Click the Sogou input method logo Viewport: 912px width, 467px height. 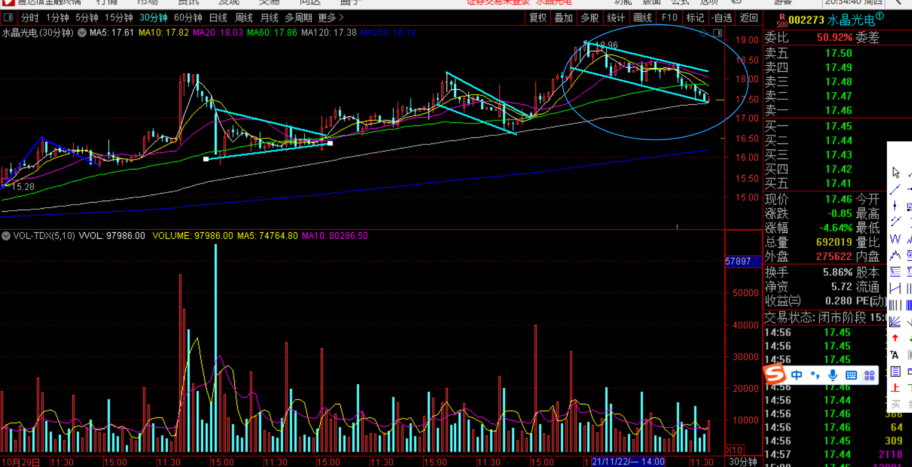click(774, 375)
